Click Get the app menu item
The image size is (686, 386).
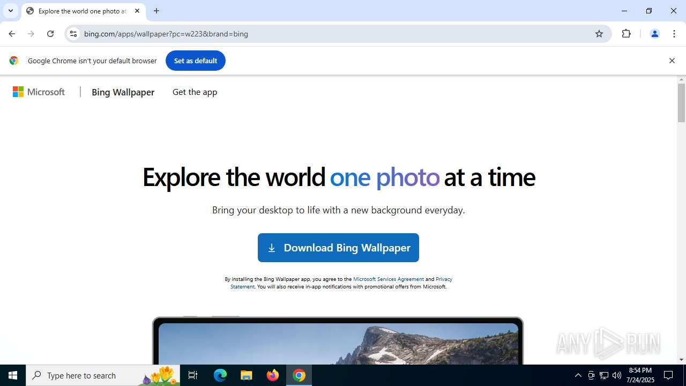195,92
